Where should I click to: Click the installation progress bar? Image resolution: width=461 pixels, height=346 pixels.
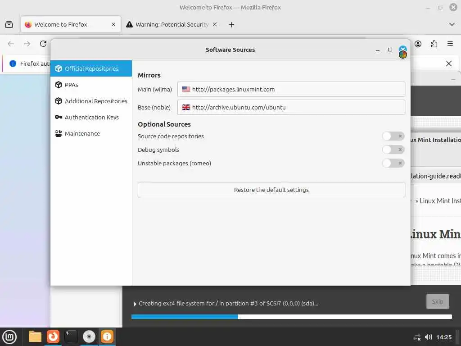tap(291, 317)
